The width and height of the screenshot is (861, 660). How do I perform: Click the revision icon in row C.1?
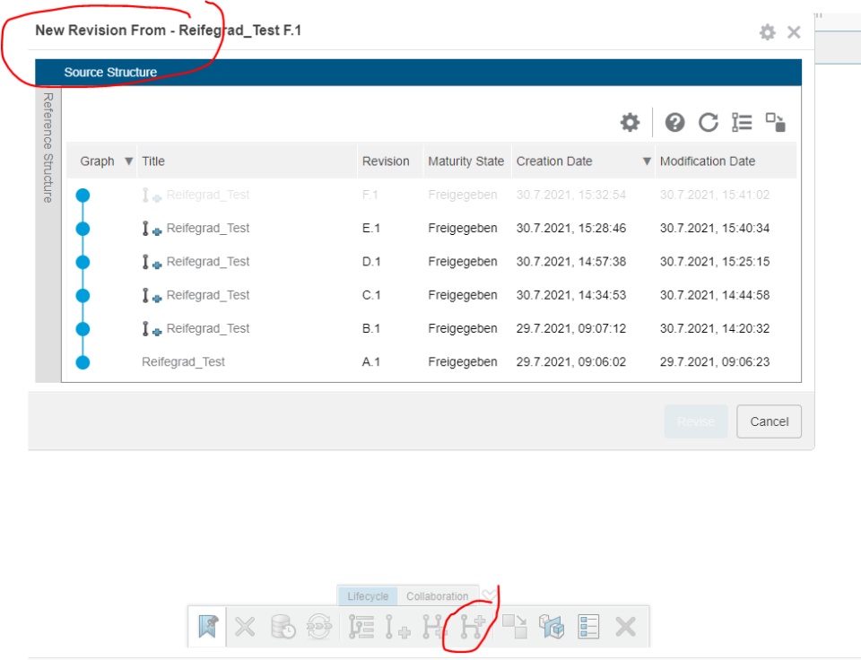pyautogui.click(x=152, y=296)
